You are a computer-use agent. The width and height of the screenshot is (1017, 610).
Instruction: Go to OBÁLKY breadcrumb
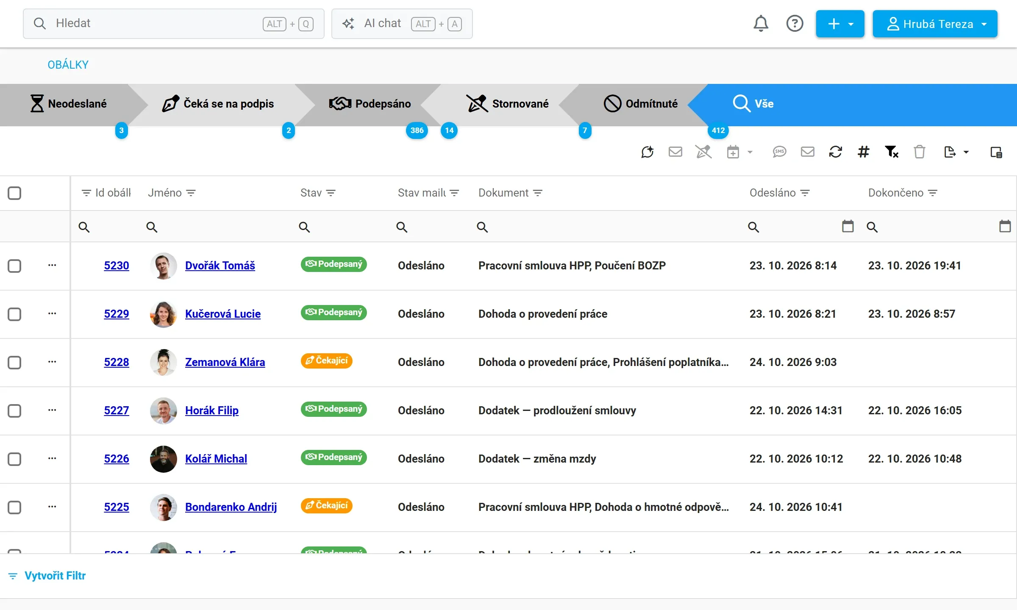pyautogui.click(x=68, y=65)
